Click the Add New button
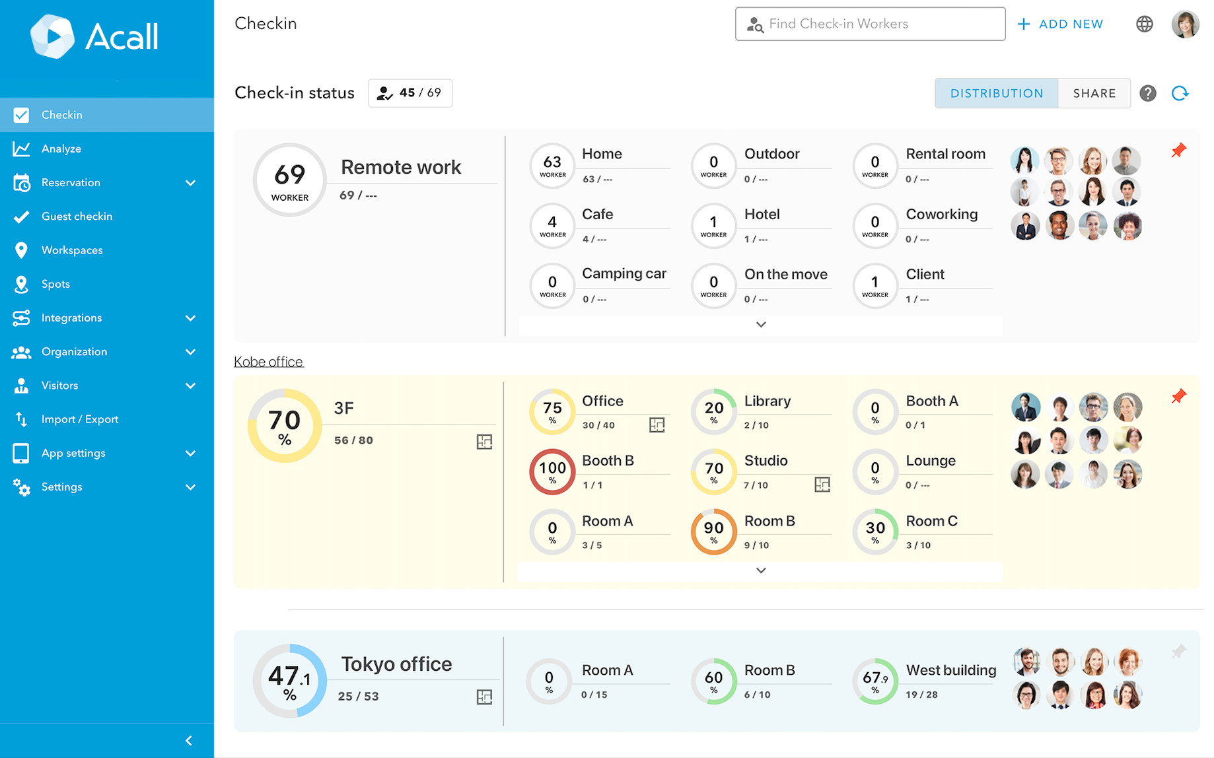Image resolution: width=1214 pixels, height=758 pixels. point(1060,24)
